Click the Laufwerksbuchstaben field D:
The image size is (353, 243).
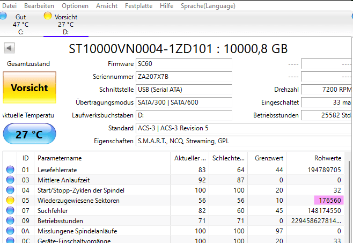pos(183,115)
